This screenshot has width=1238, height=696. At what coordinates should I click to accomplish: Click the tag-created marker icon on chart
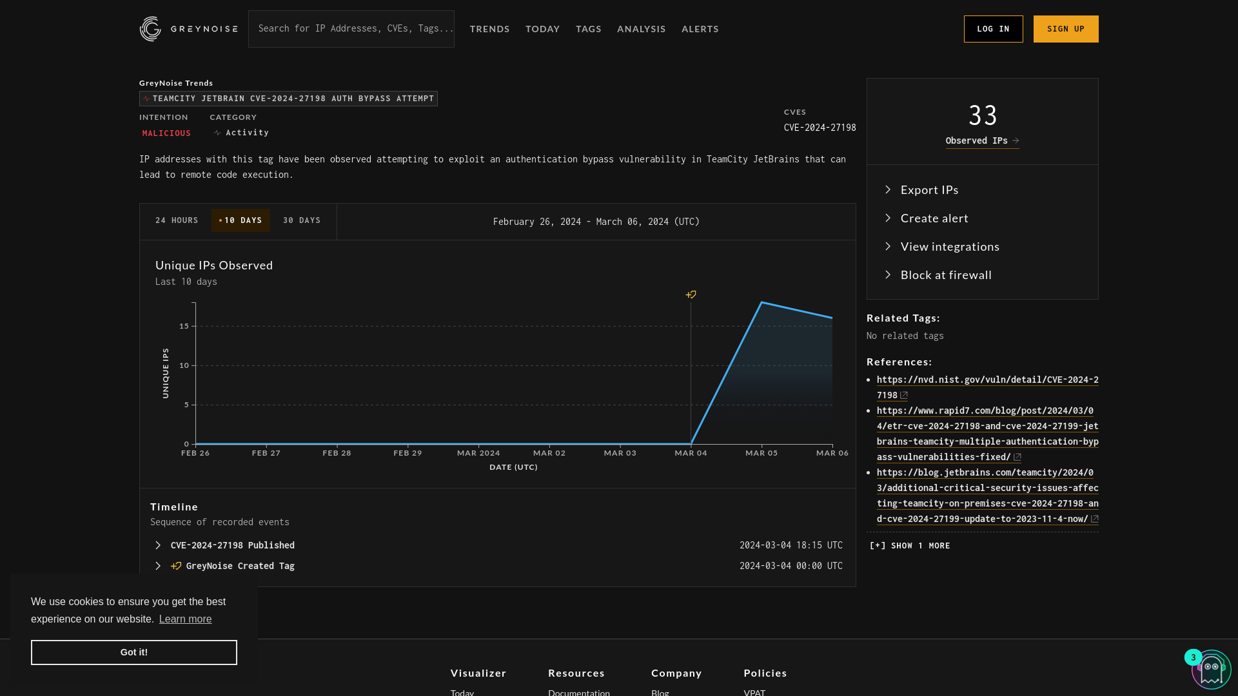691,295
